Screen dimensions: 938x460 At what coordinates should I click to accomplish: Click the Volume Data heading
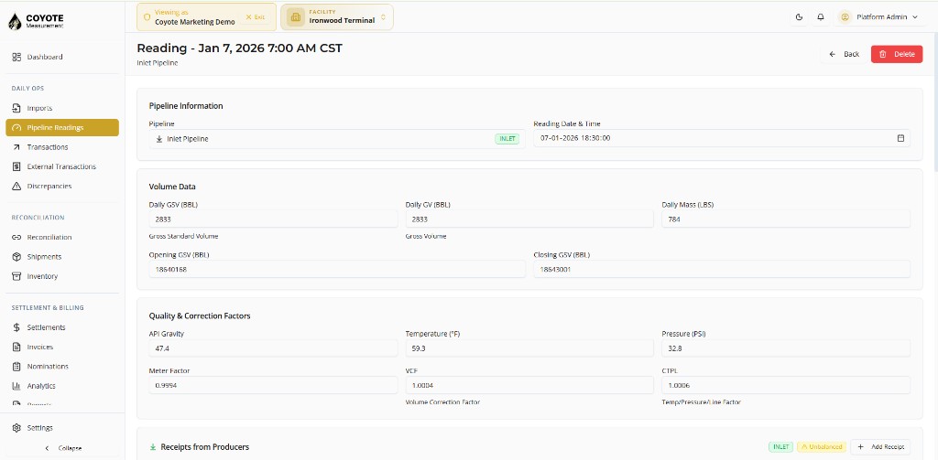172,187
